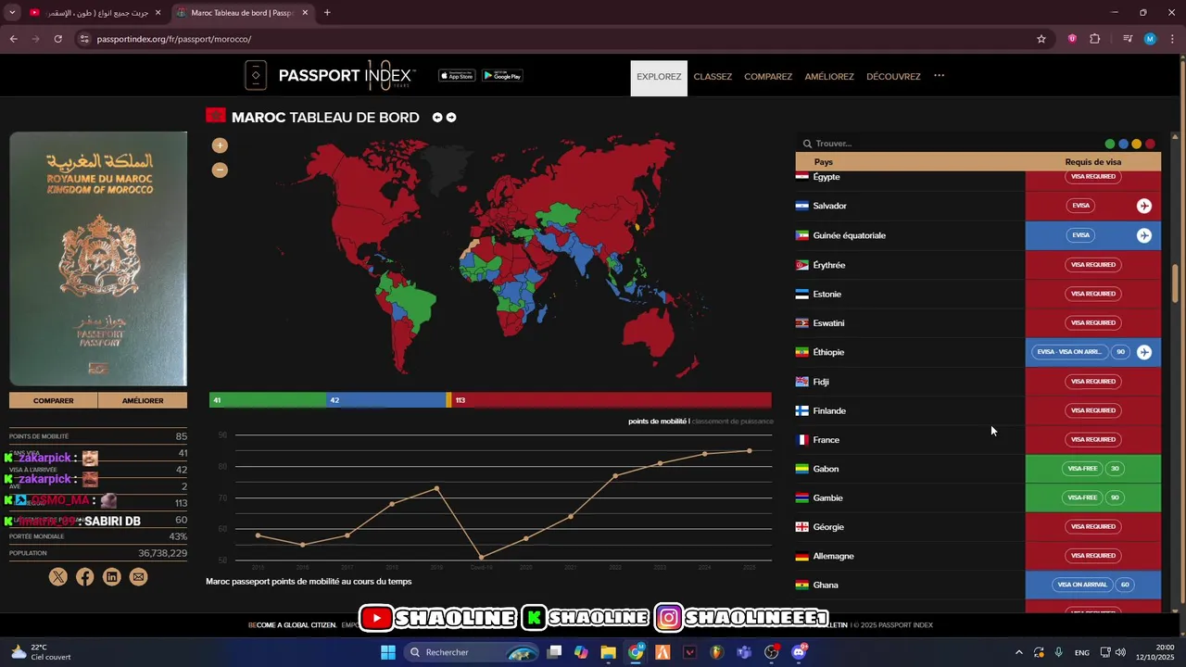
Task: Reload the page
Action: point(57,39)
